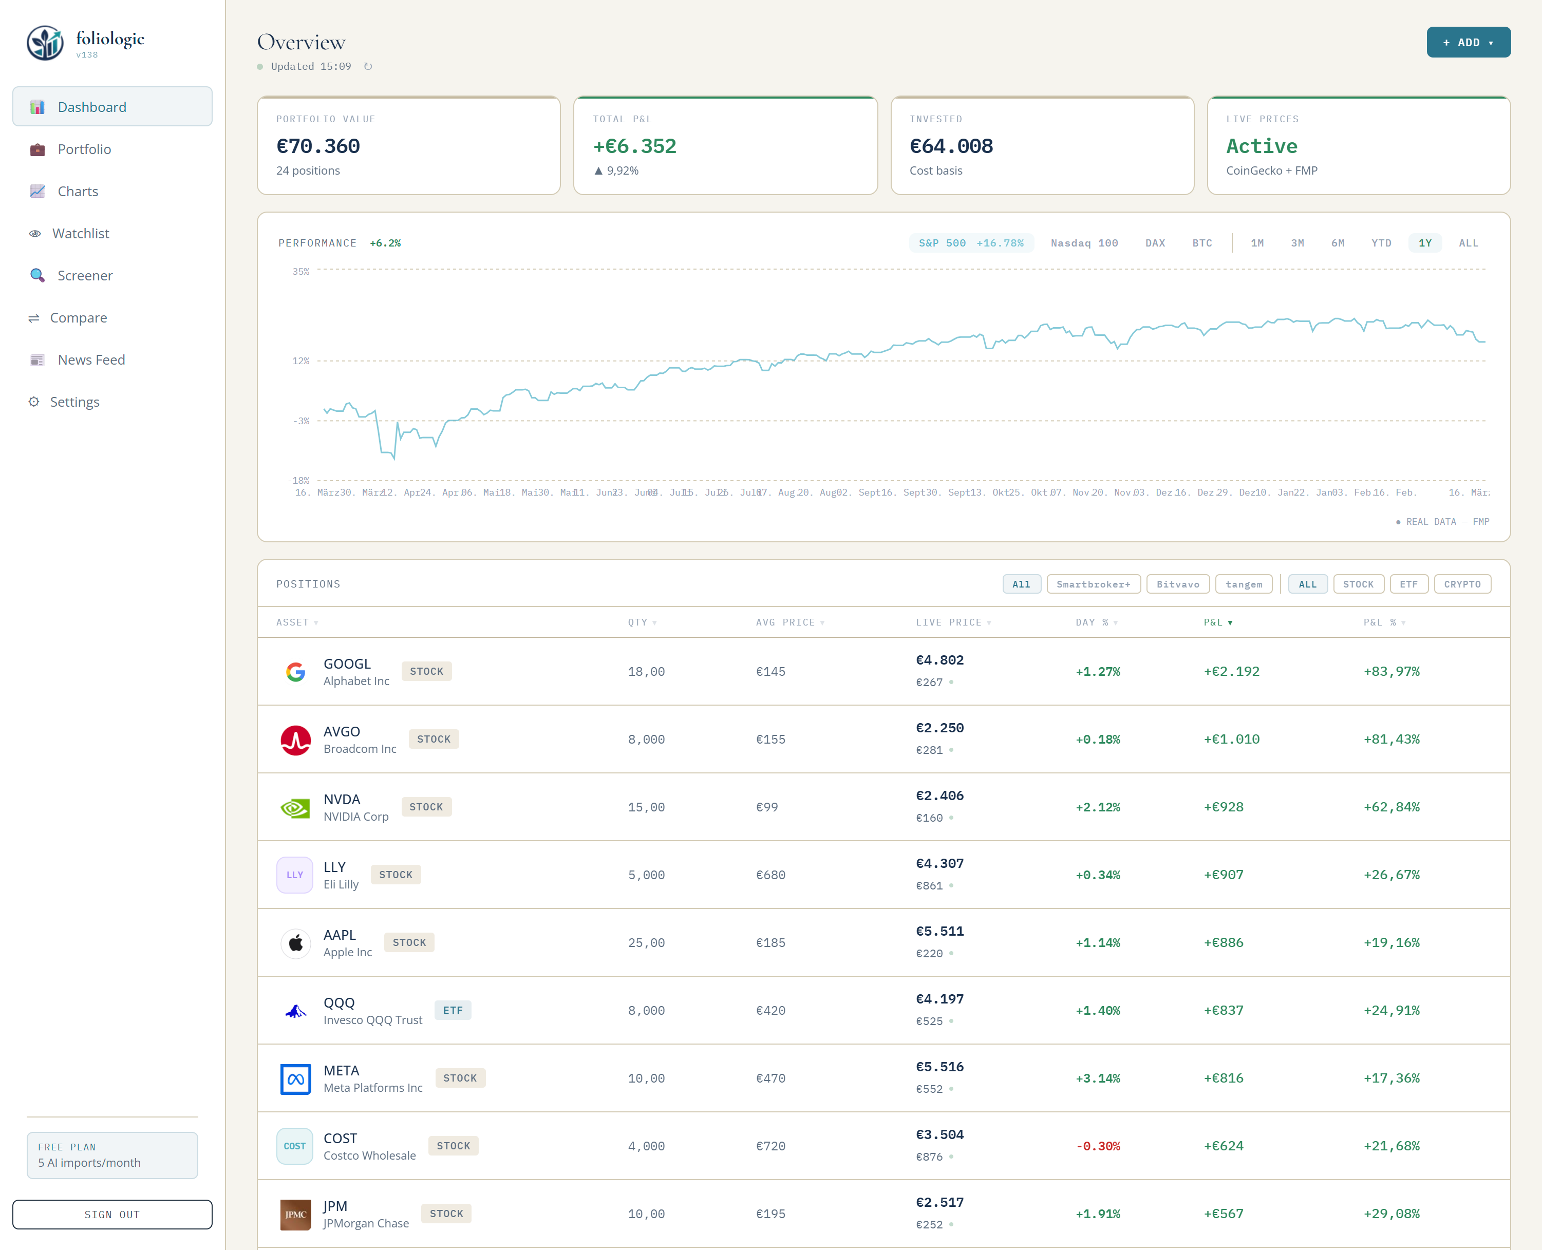1542x1250 pixels.
Task: Select the ETF positions tab filter
Action: 1409,584
